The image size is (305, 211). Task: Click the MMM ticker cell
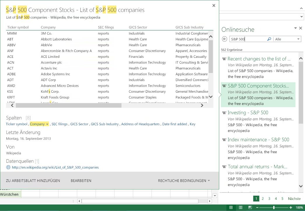[x=12, y=33]
